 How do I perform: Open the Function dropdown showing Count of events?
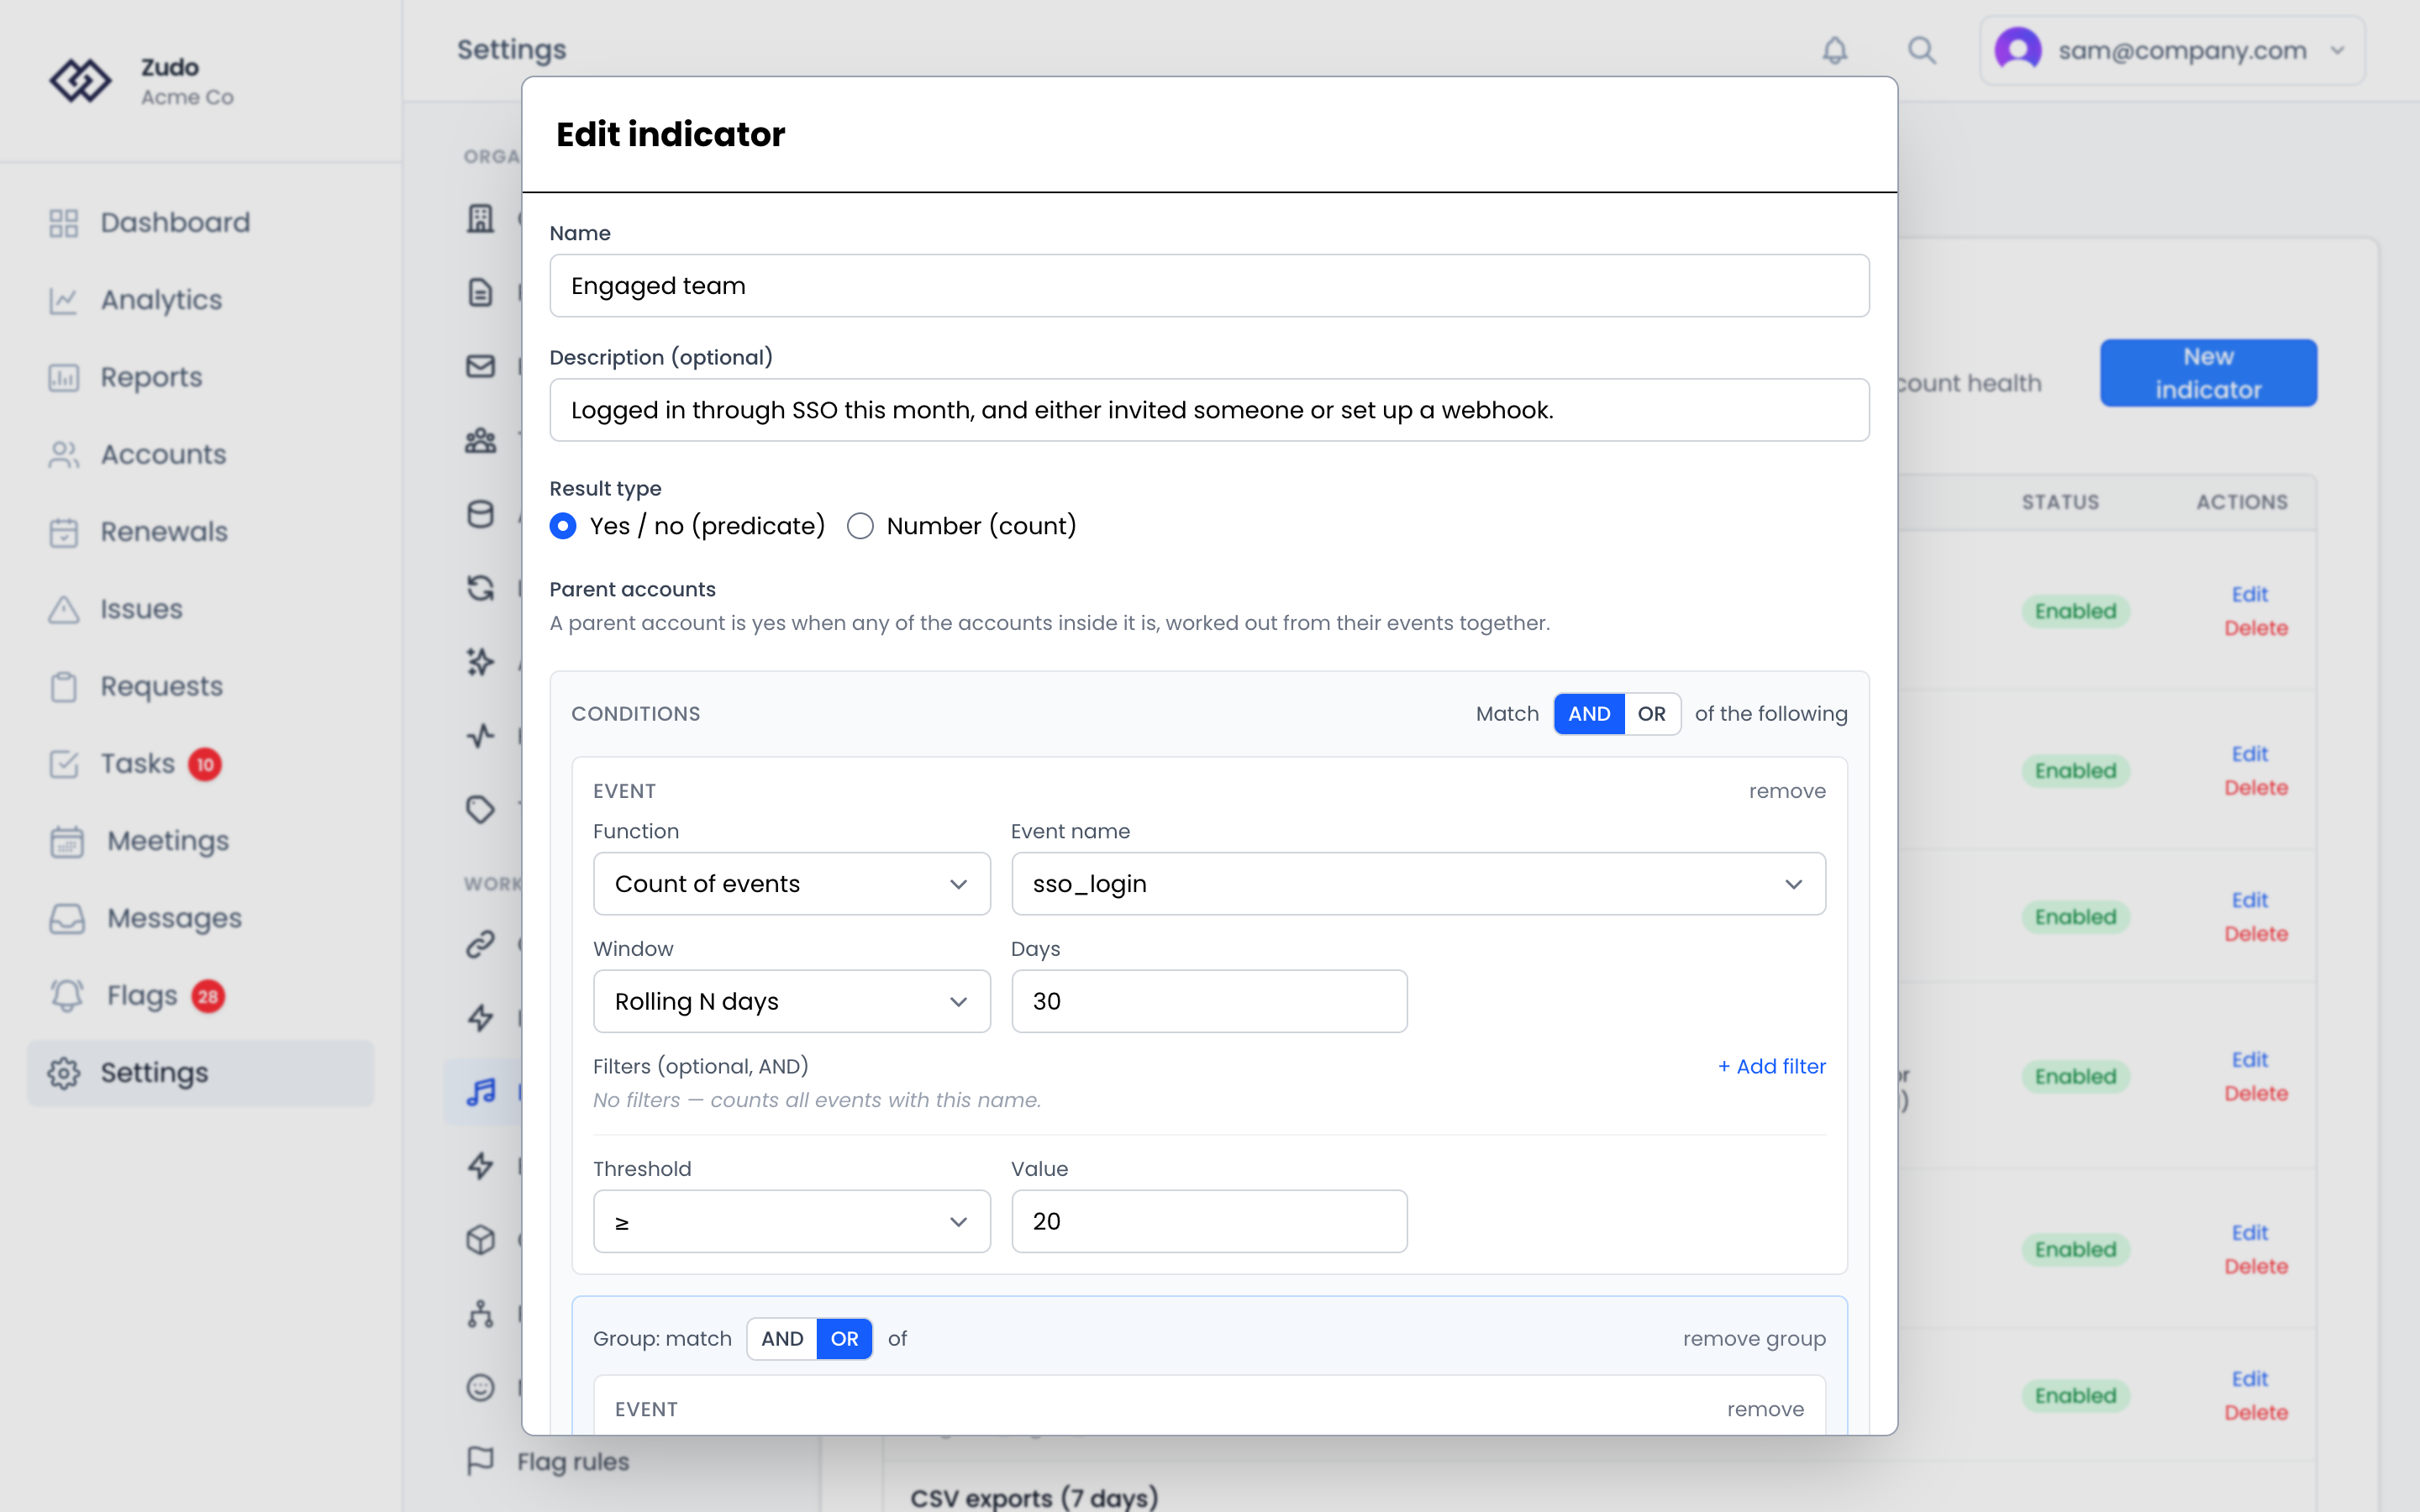click(792, 884)
